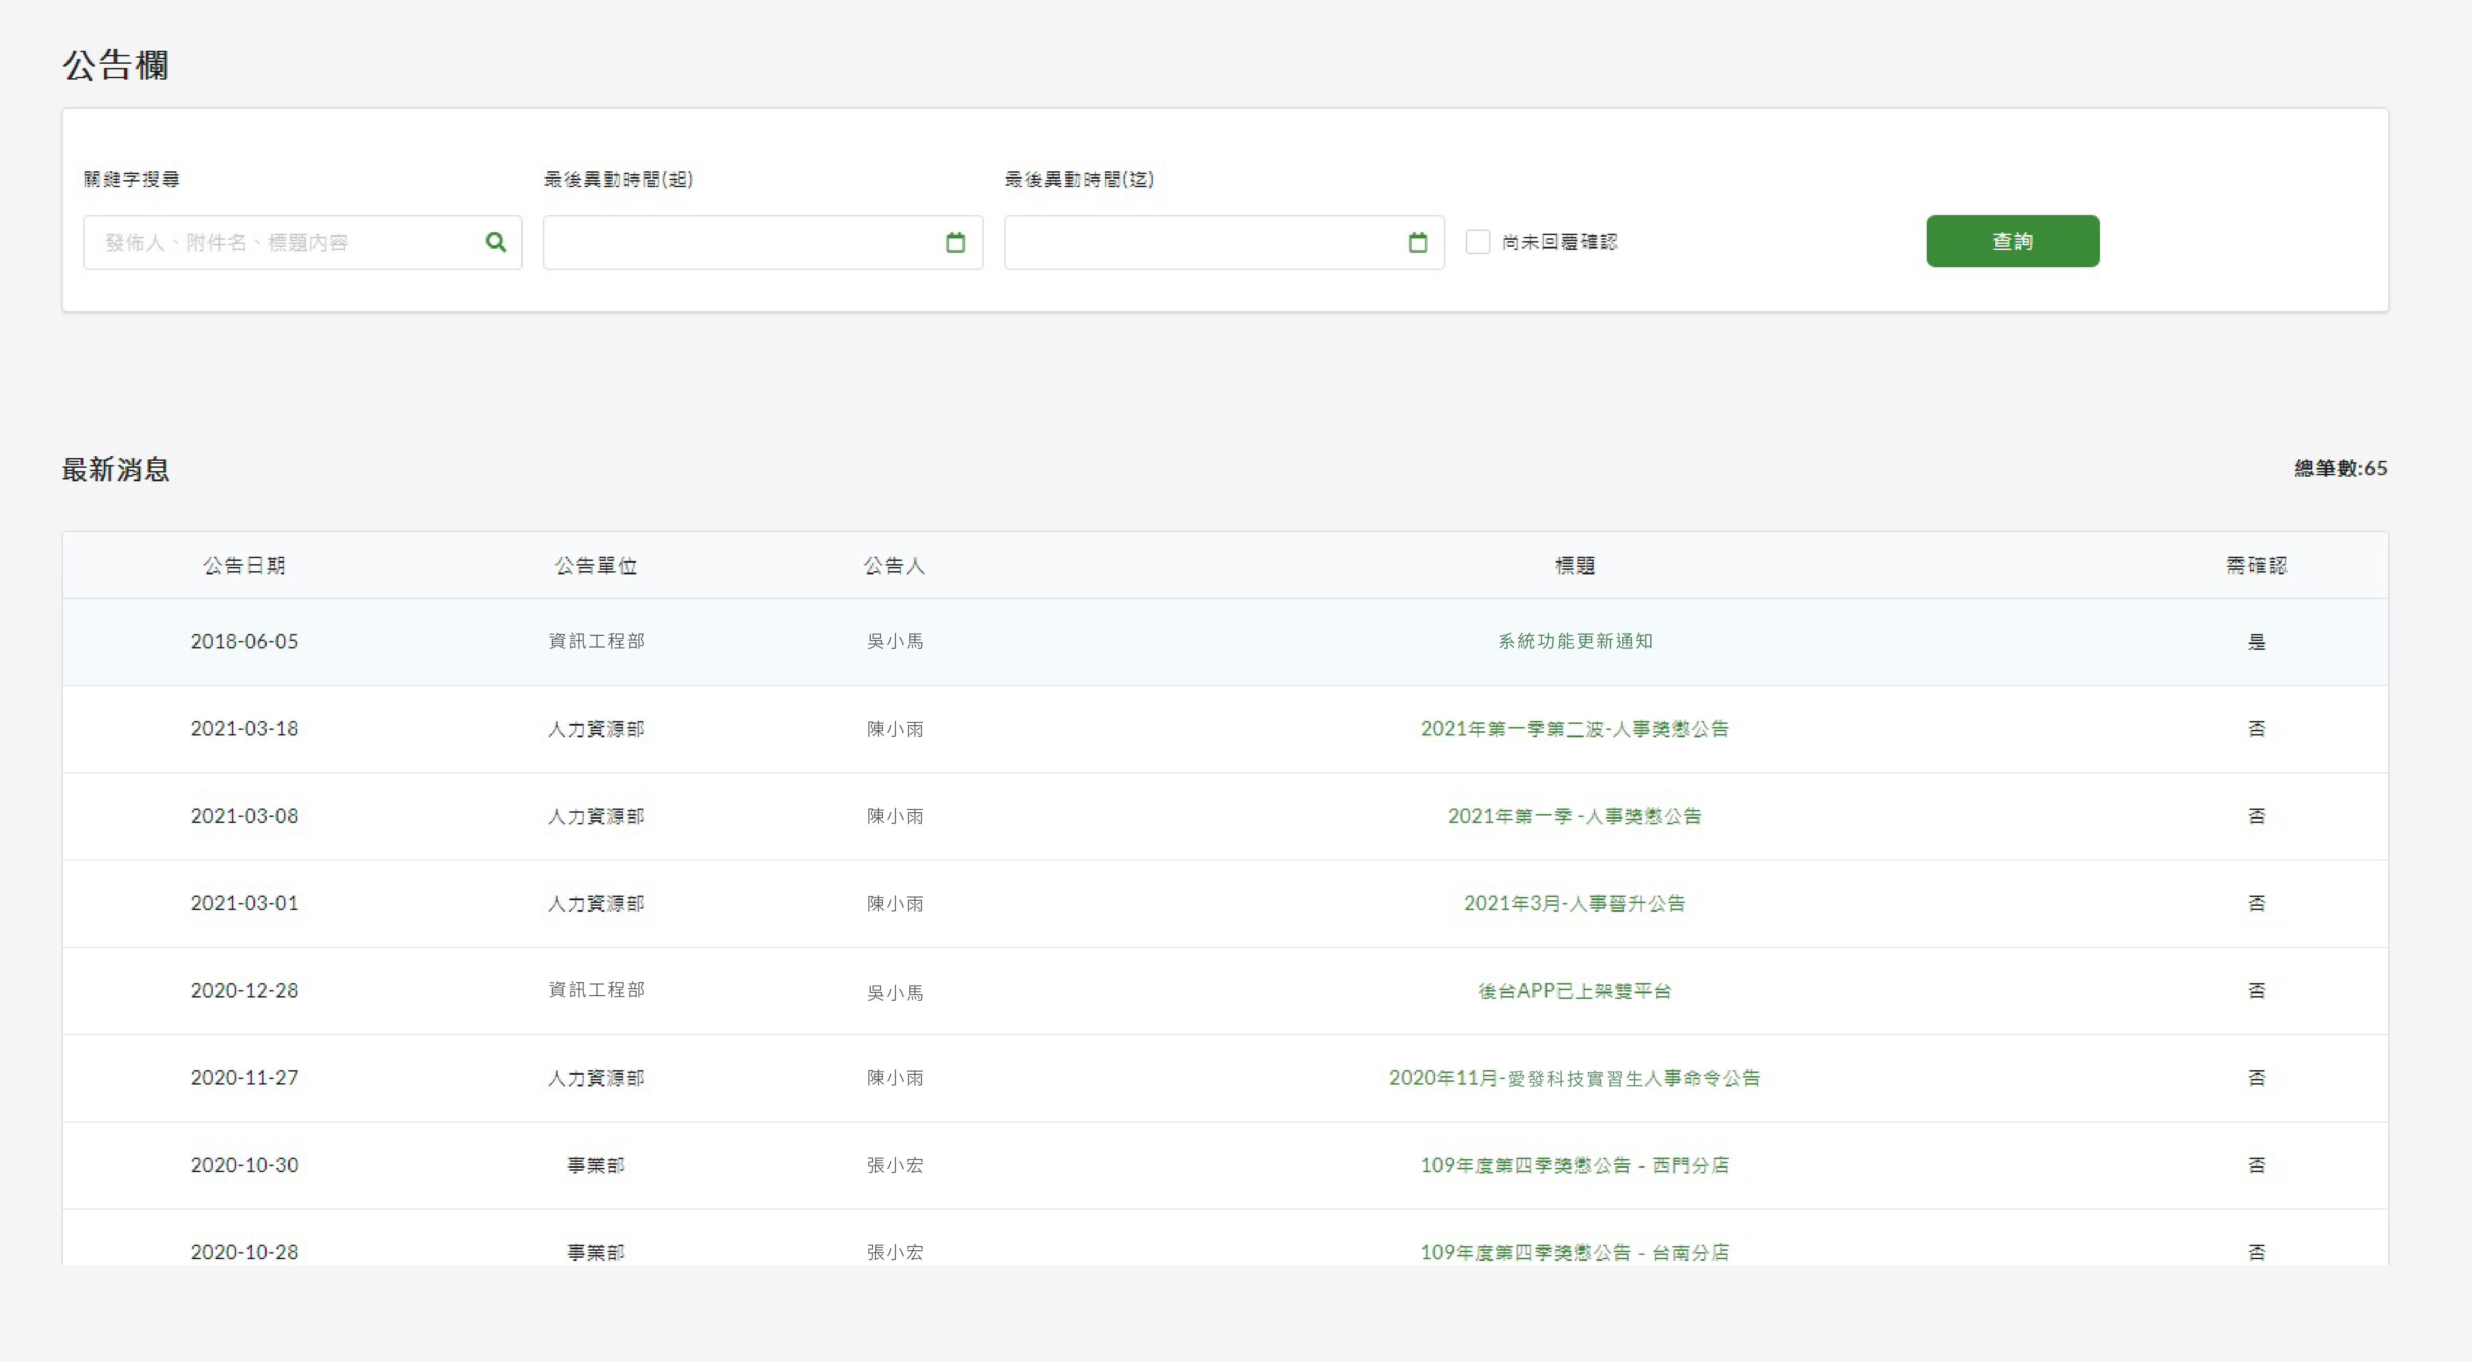Open 109年度第四季獎懲公告 - 台南分店 link
This screenshot has width=2472, height=1362.
tap(1575, 1253)
